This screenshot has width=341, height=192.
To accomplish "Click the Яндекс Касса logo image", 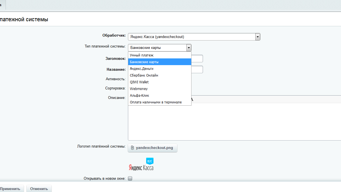I will pos(141,164).
